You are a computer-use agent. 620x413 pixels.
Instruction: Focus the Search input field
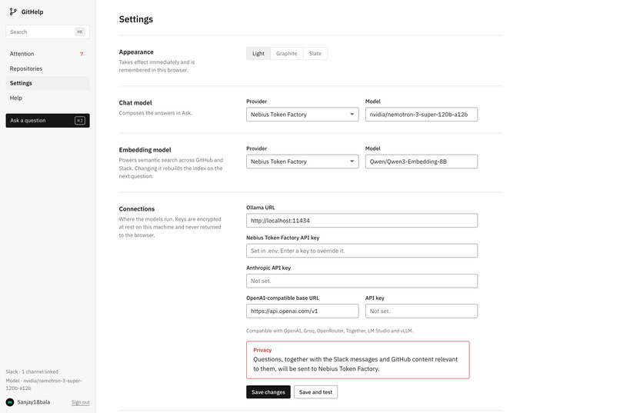pyautogui.click(x=48, y=32)
